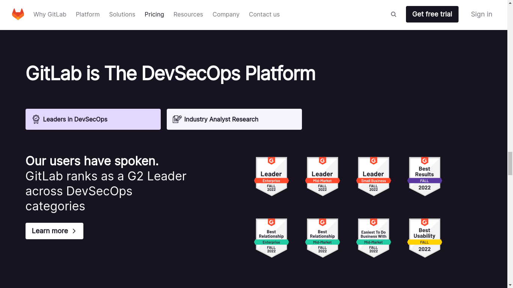Viewport: 513px width, 288px height.
Task: Open the Leader Mid-Market Fall 2022 badge
Action: point(323,176)
